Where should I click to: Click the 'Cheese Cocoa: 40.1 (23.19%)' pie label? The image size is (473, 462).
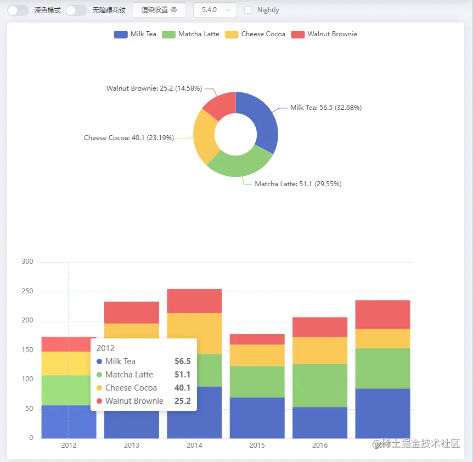(129, 138)
